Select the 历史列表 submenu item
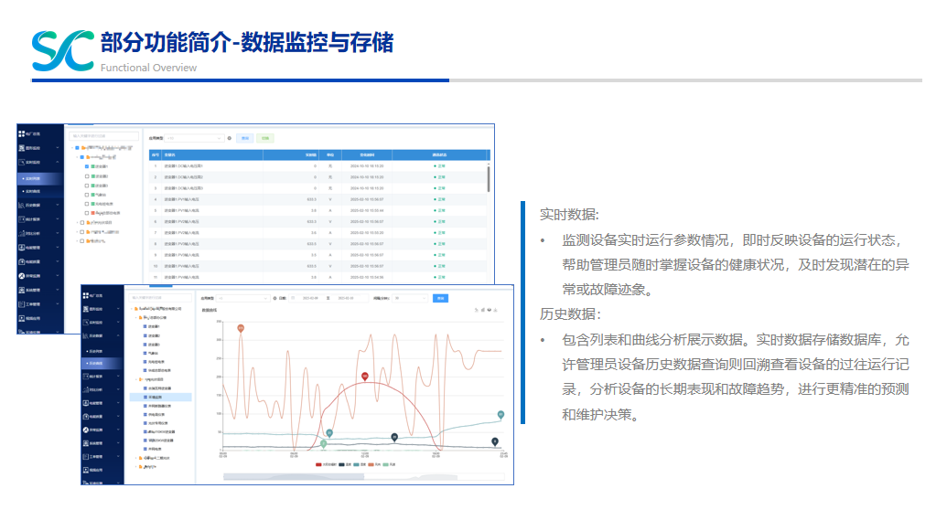 pos(95,350)
